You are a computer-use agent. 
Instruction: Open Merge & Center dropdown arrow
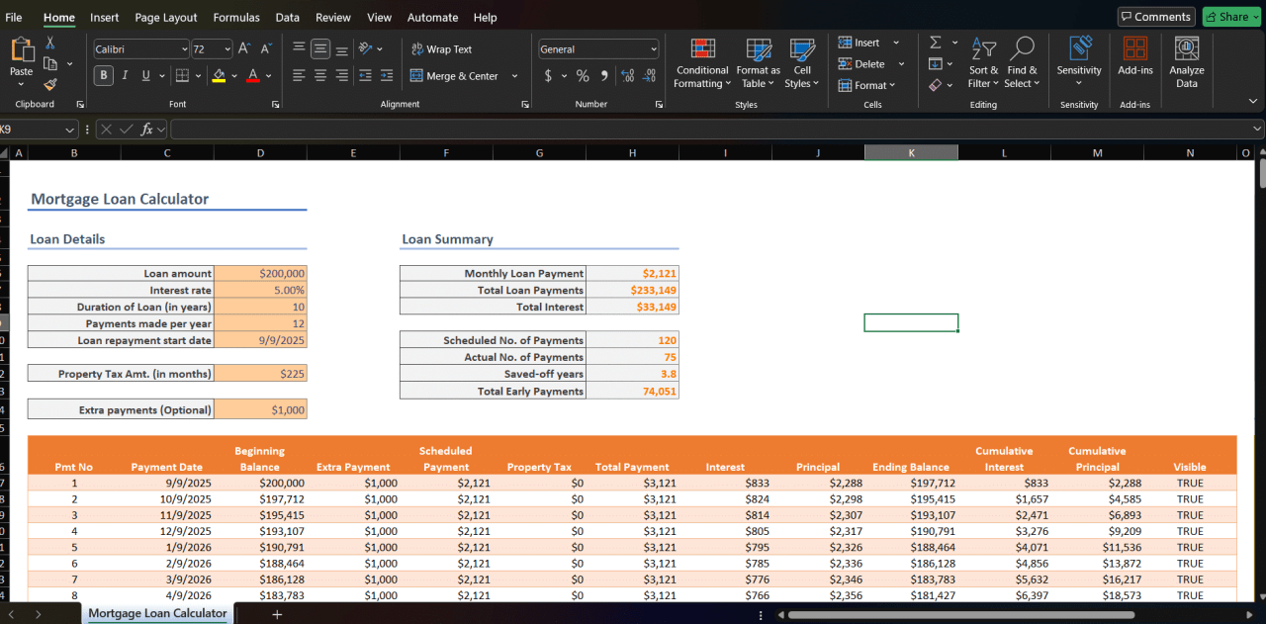point(514,76)
